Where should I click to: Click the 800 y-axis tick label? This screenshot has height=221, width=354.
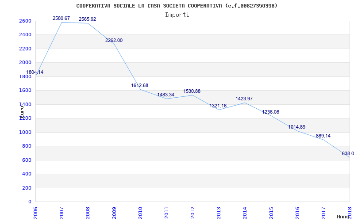pos(27,146)
